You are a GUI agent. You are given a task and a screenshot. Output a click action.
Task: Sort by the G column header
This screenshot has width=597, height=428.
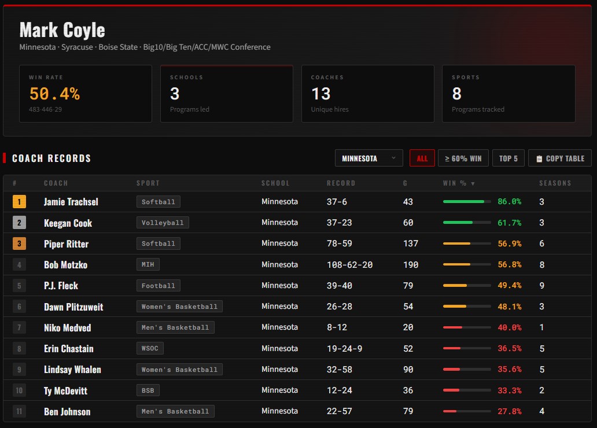pyautogui.click(x=405, y=183)
